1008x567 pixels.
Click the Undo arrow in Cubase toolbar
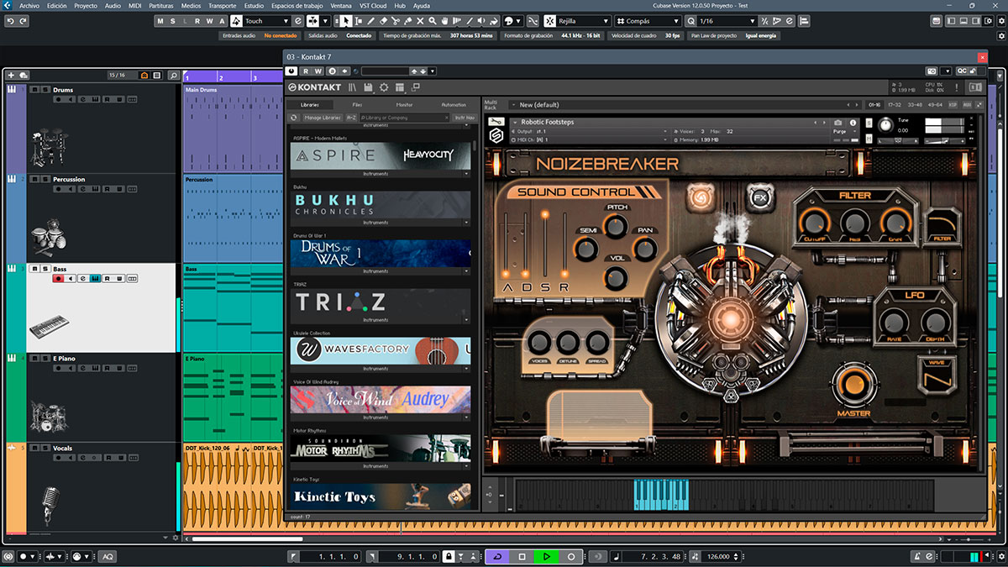11,20
